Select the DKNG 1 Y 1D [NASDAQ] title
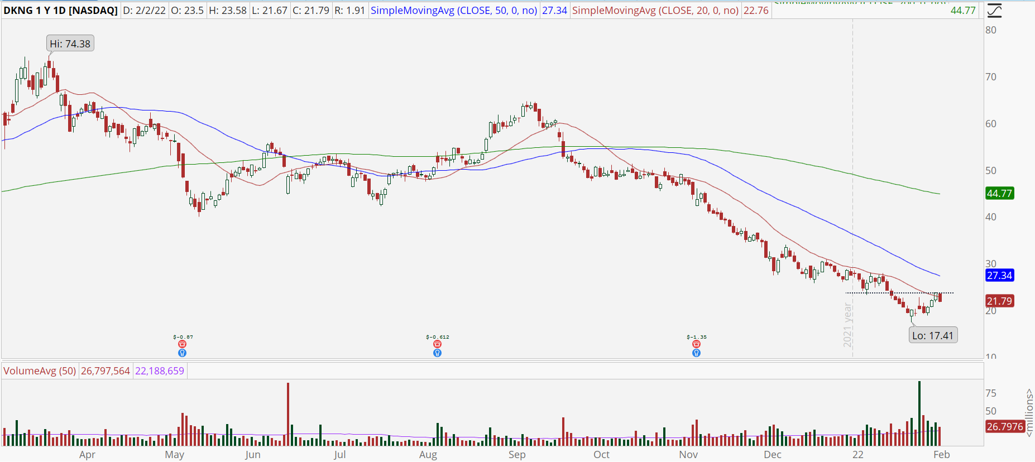The width and height of the screenshot is (1035, 462). (x=60, y=11)
